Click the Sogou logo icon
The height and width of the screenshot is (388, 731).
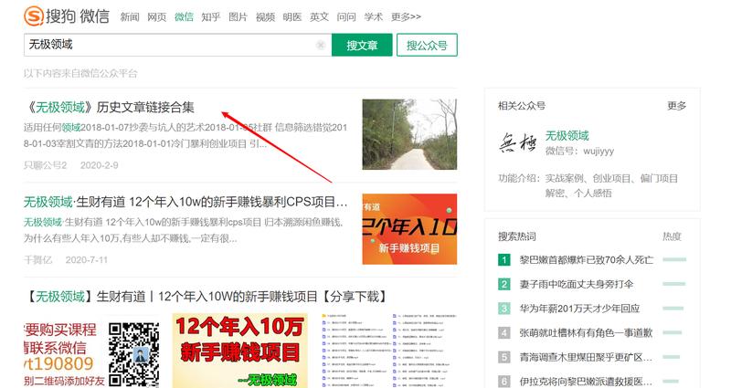click(34, 16)
